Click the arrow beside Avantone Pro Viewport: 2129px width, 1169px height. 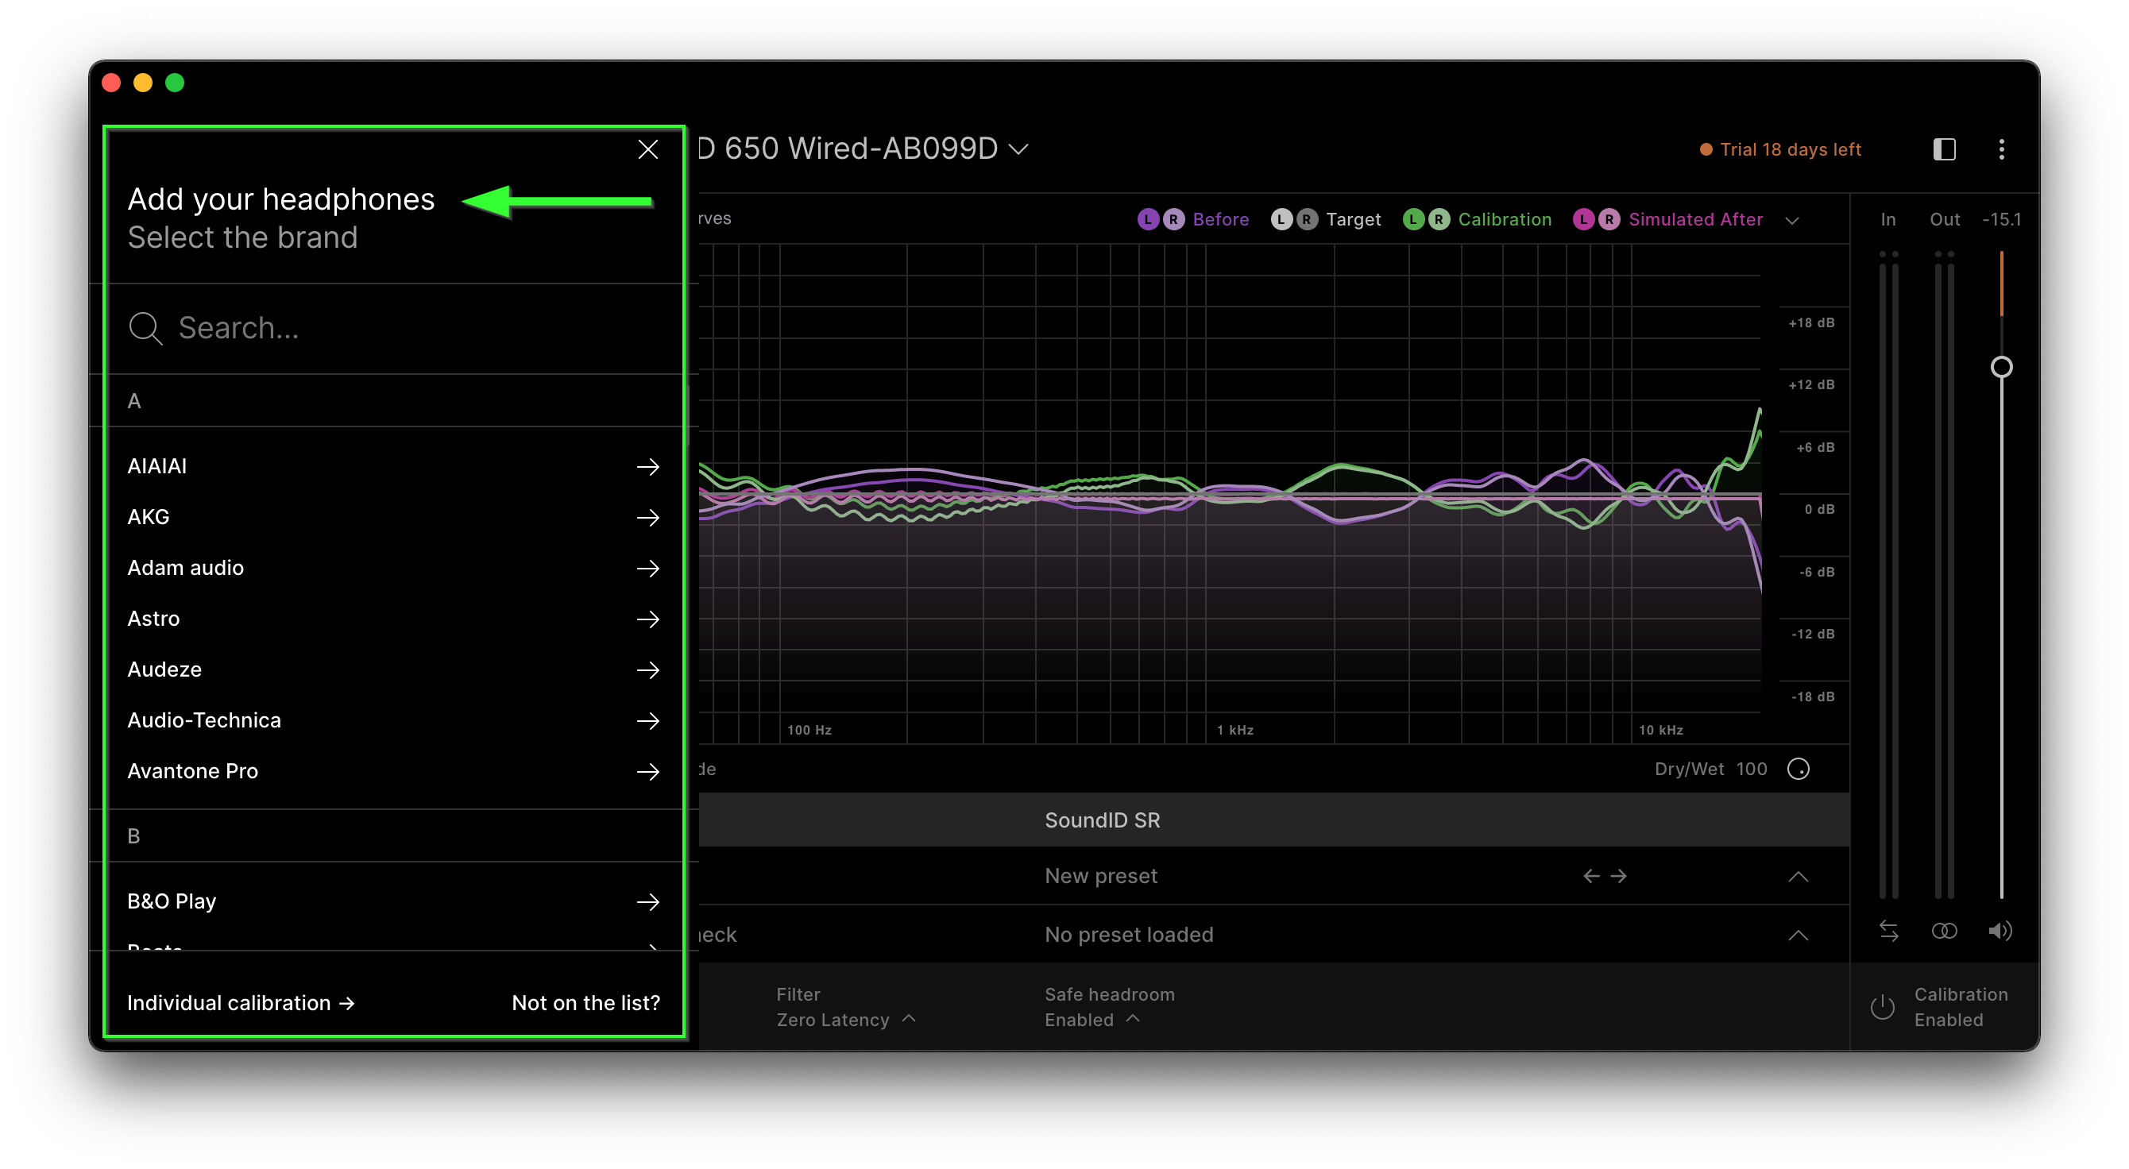coord(648,772)
